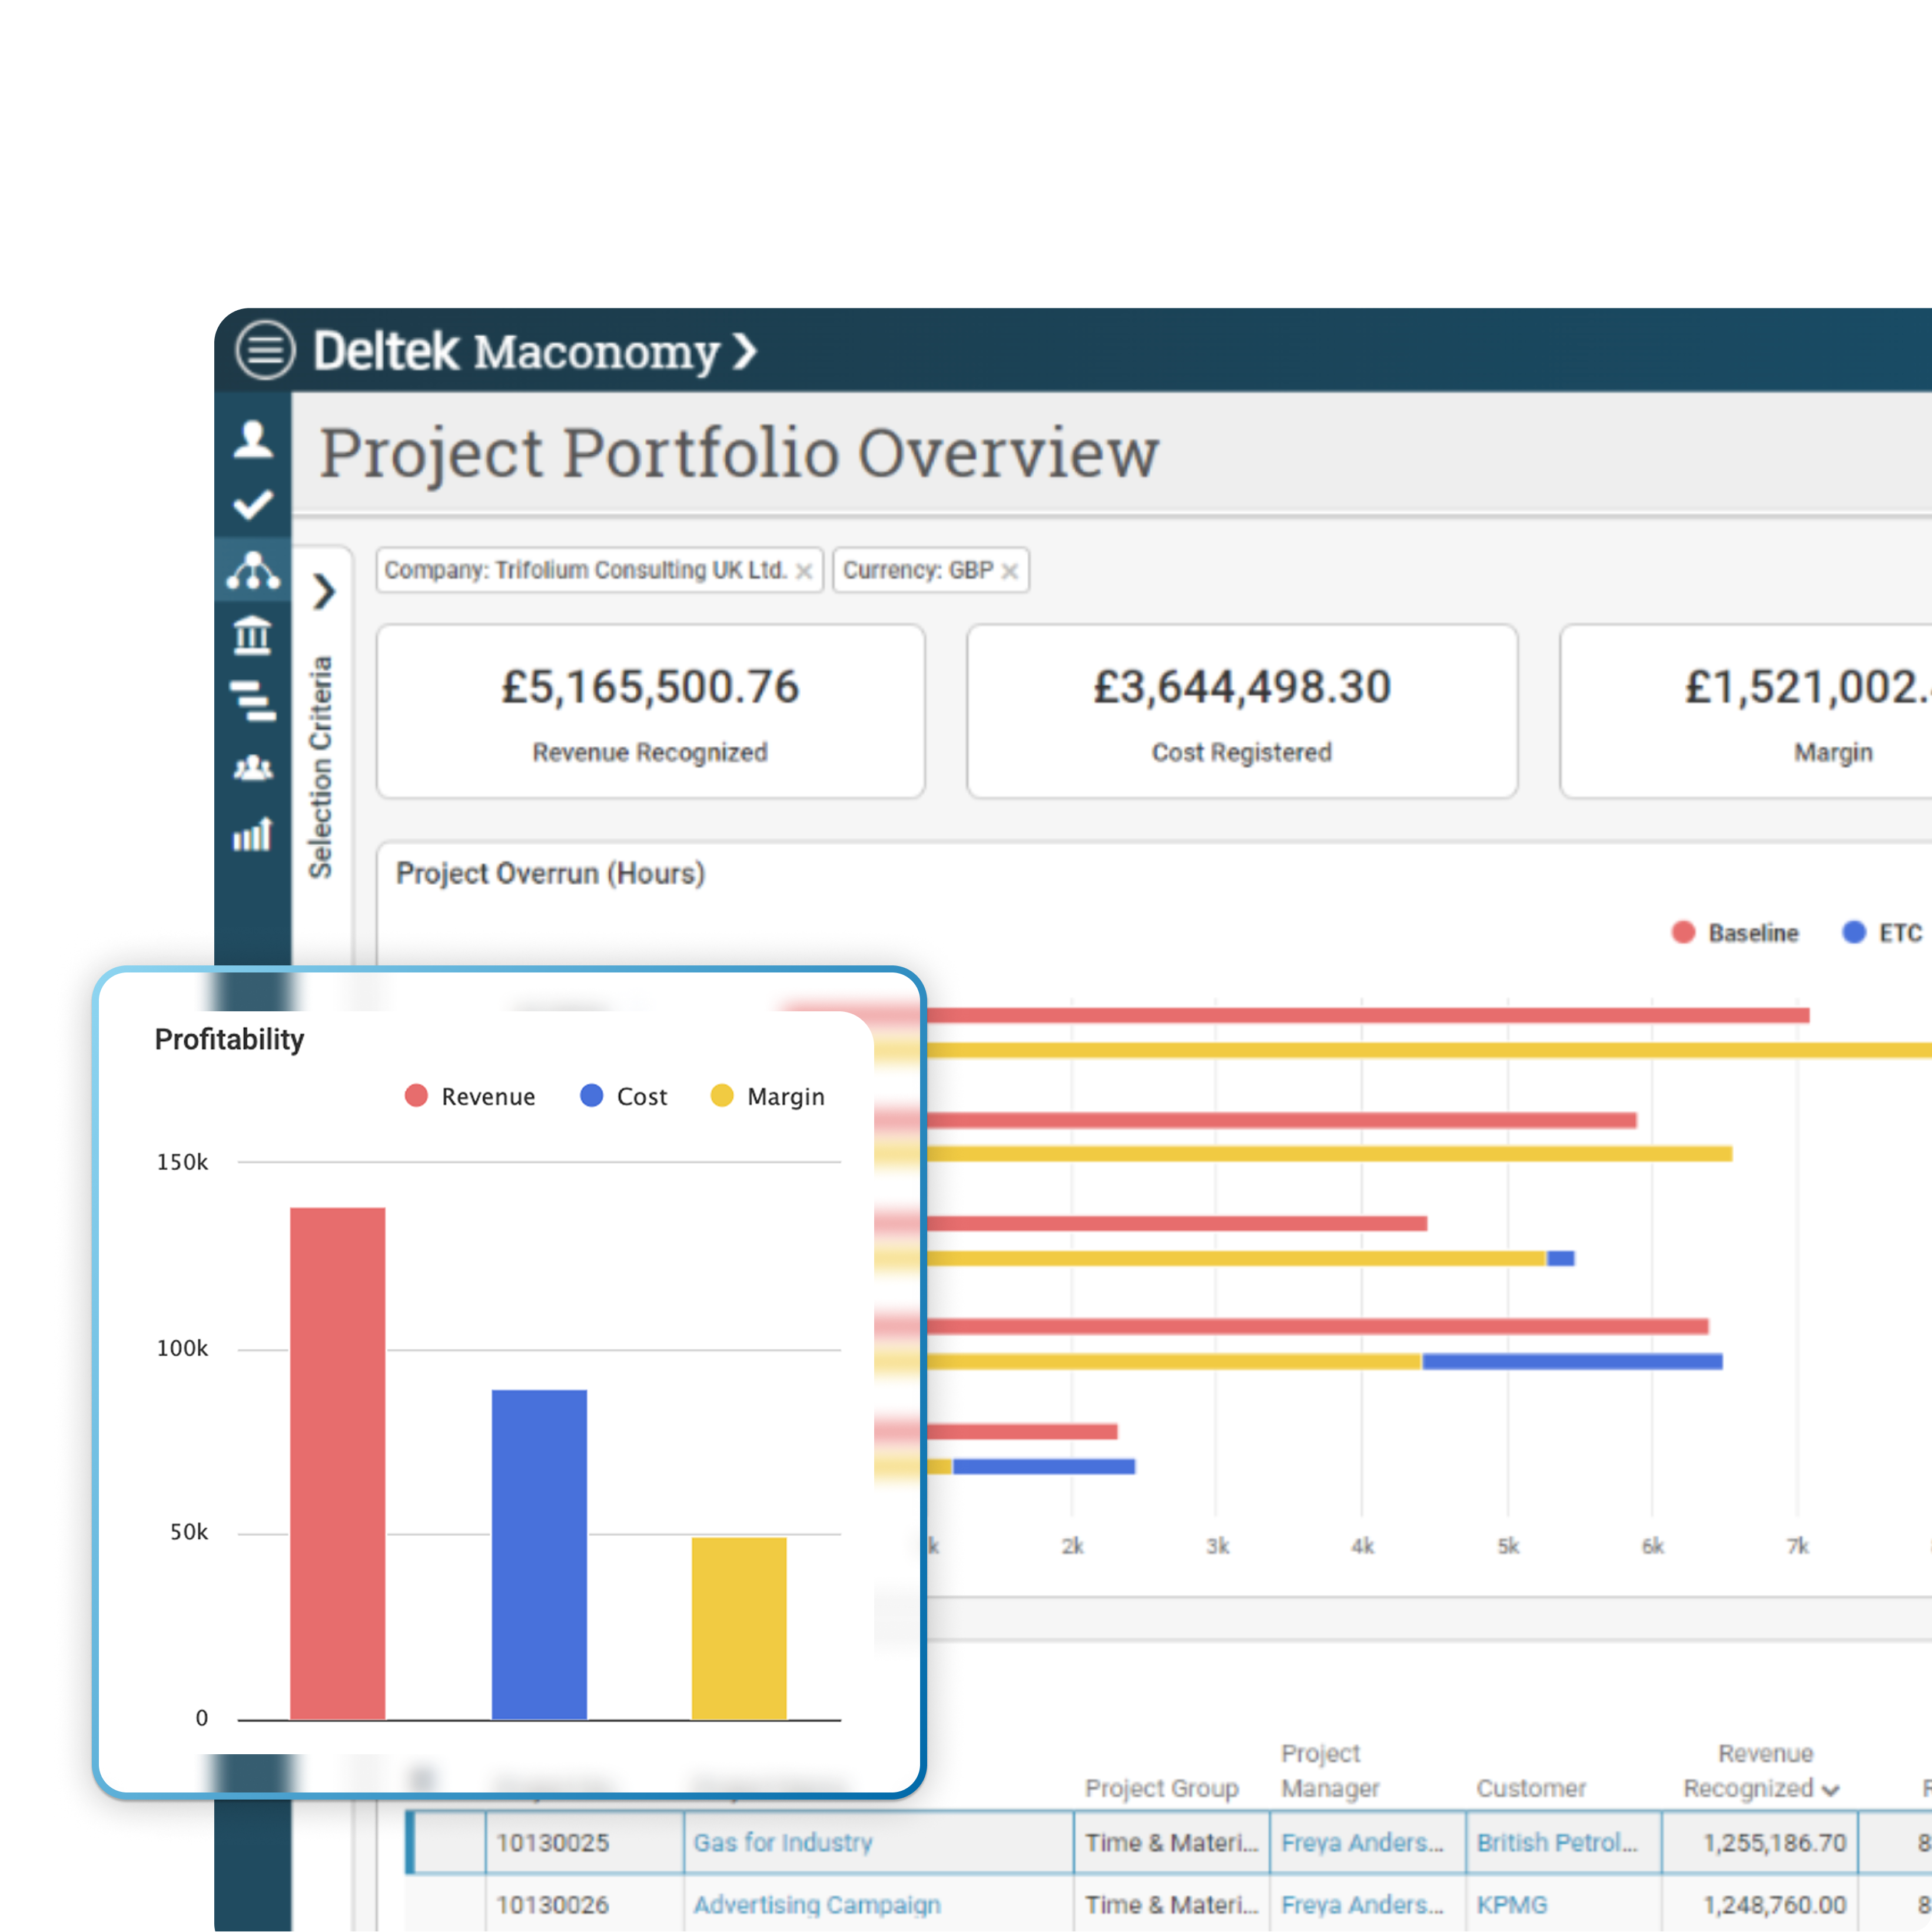Open the checkmark approvals sidebar icon
This screenshot has width=1932, height=1932.
[253, 505]
